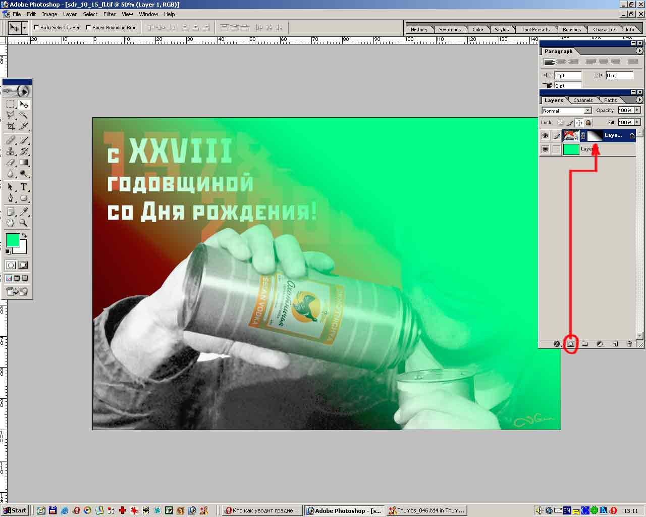646x517 pixels.
Task: Switch to the Channels tab
Action: (x=583, y=100)
